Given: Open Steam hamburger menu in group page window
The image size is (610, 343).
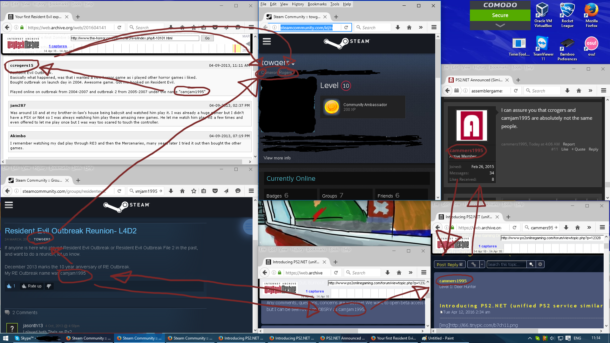Looking at the screenshot, I should point(9,205).
